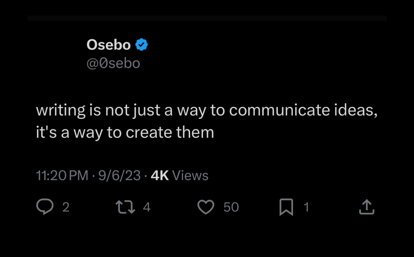The height and width of the screenshot is (257, 414).
Task: Click the horizontal divider bar above the tweet
Action: [x=207, y=18]
